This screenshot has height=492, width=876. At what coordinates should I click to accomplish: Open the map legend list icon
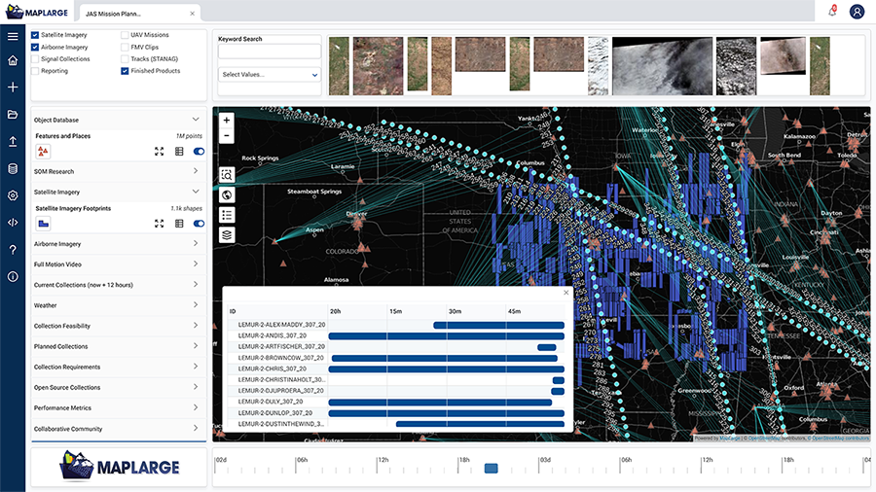(226, 215)
